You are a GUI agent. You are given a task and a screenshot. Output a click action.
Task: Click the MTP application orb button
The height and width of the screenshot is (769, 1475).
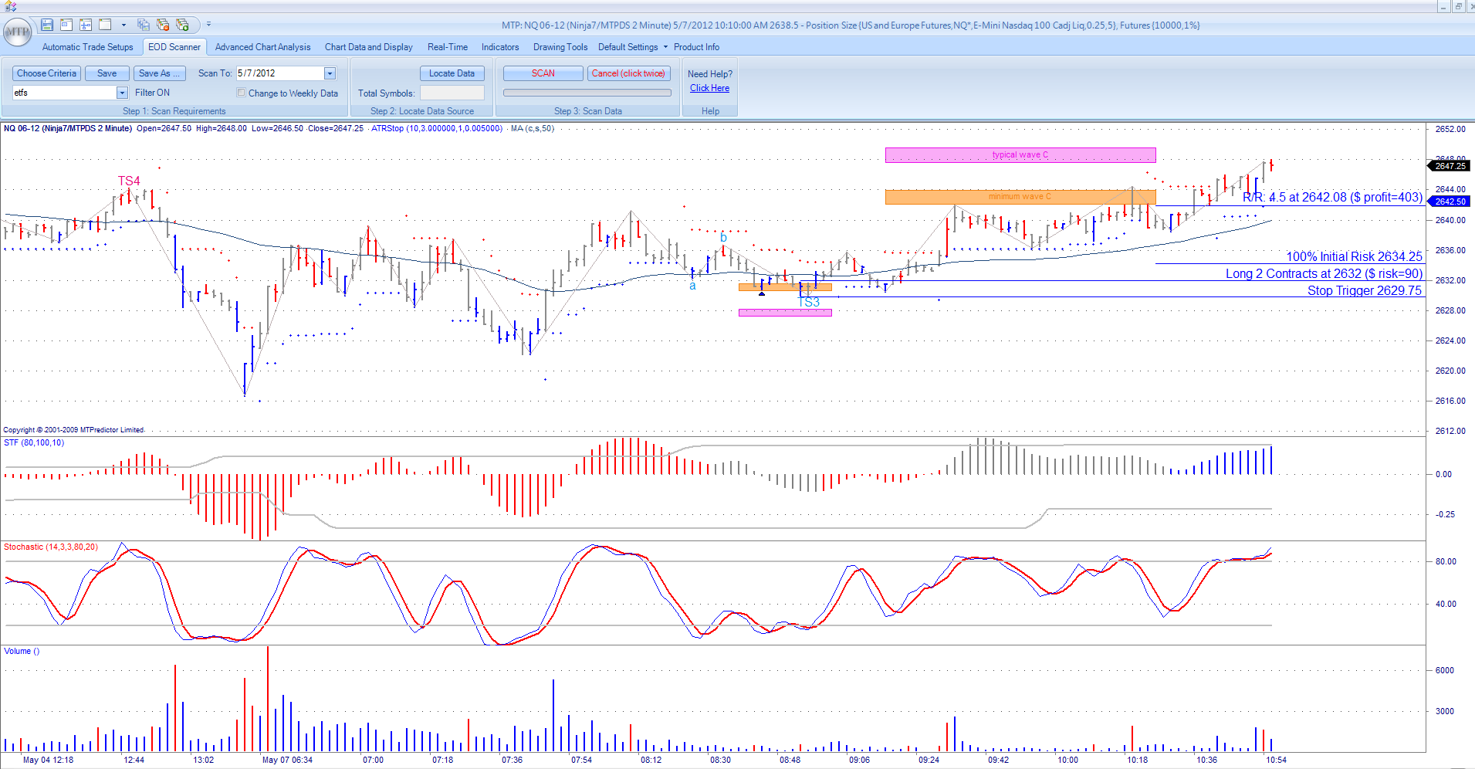coord(17,32)
